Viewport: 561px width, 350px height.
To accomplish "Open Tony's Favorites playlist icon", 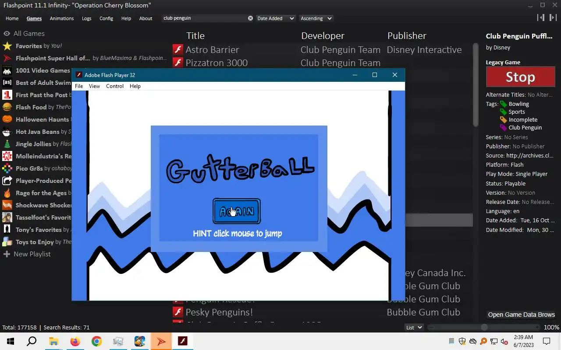I will tap(7, 230).
